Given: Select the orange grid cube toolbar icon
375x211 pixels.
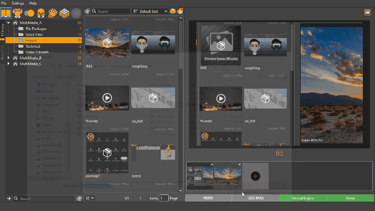Looking at the screenshot, I should click(x=64, y=13).
